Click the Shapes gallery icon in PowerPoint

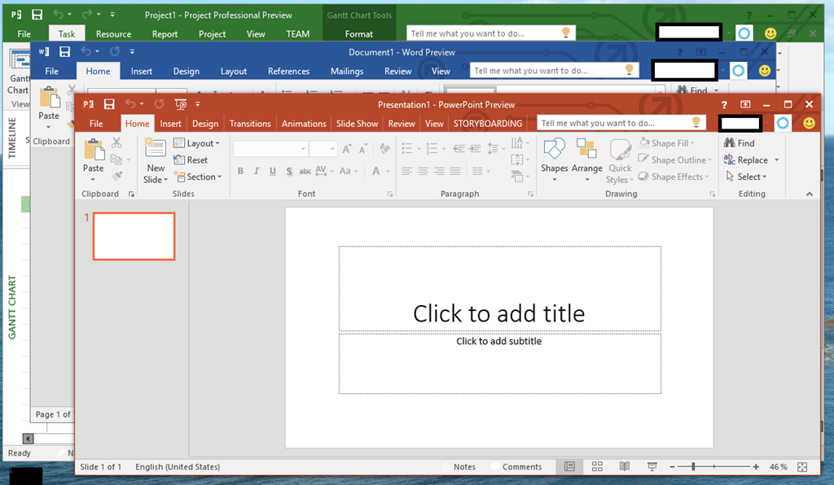coord(554,149)
